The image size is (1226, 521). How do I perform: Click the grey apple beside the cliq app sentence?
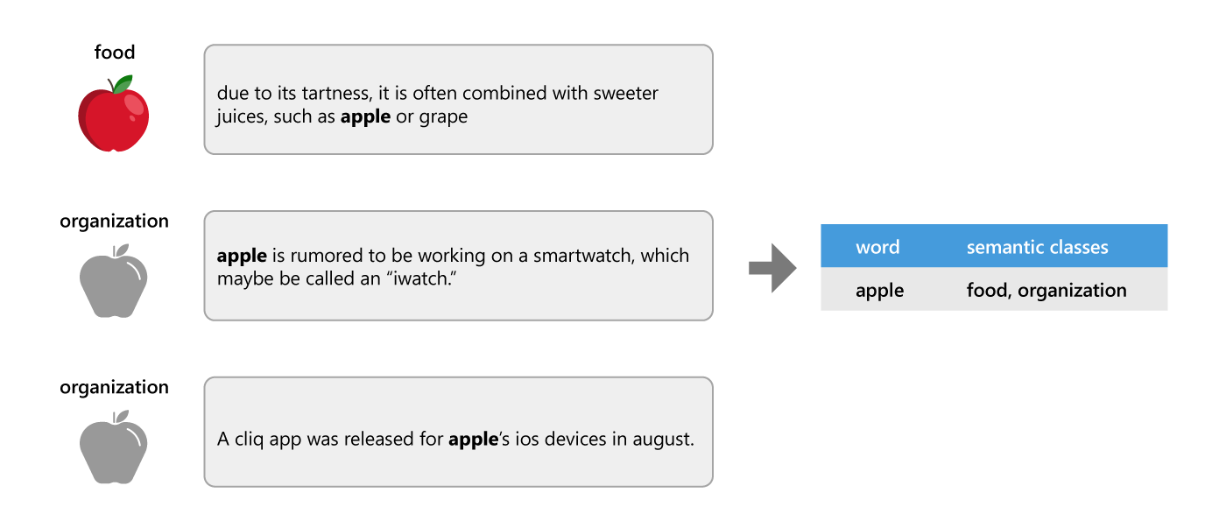click(x=114, y=447)
